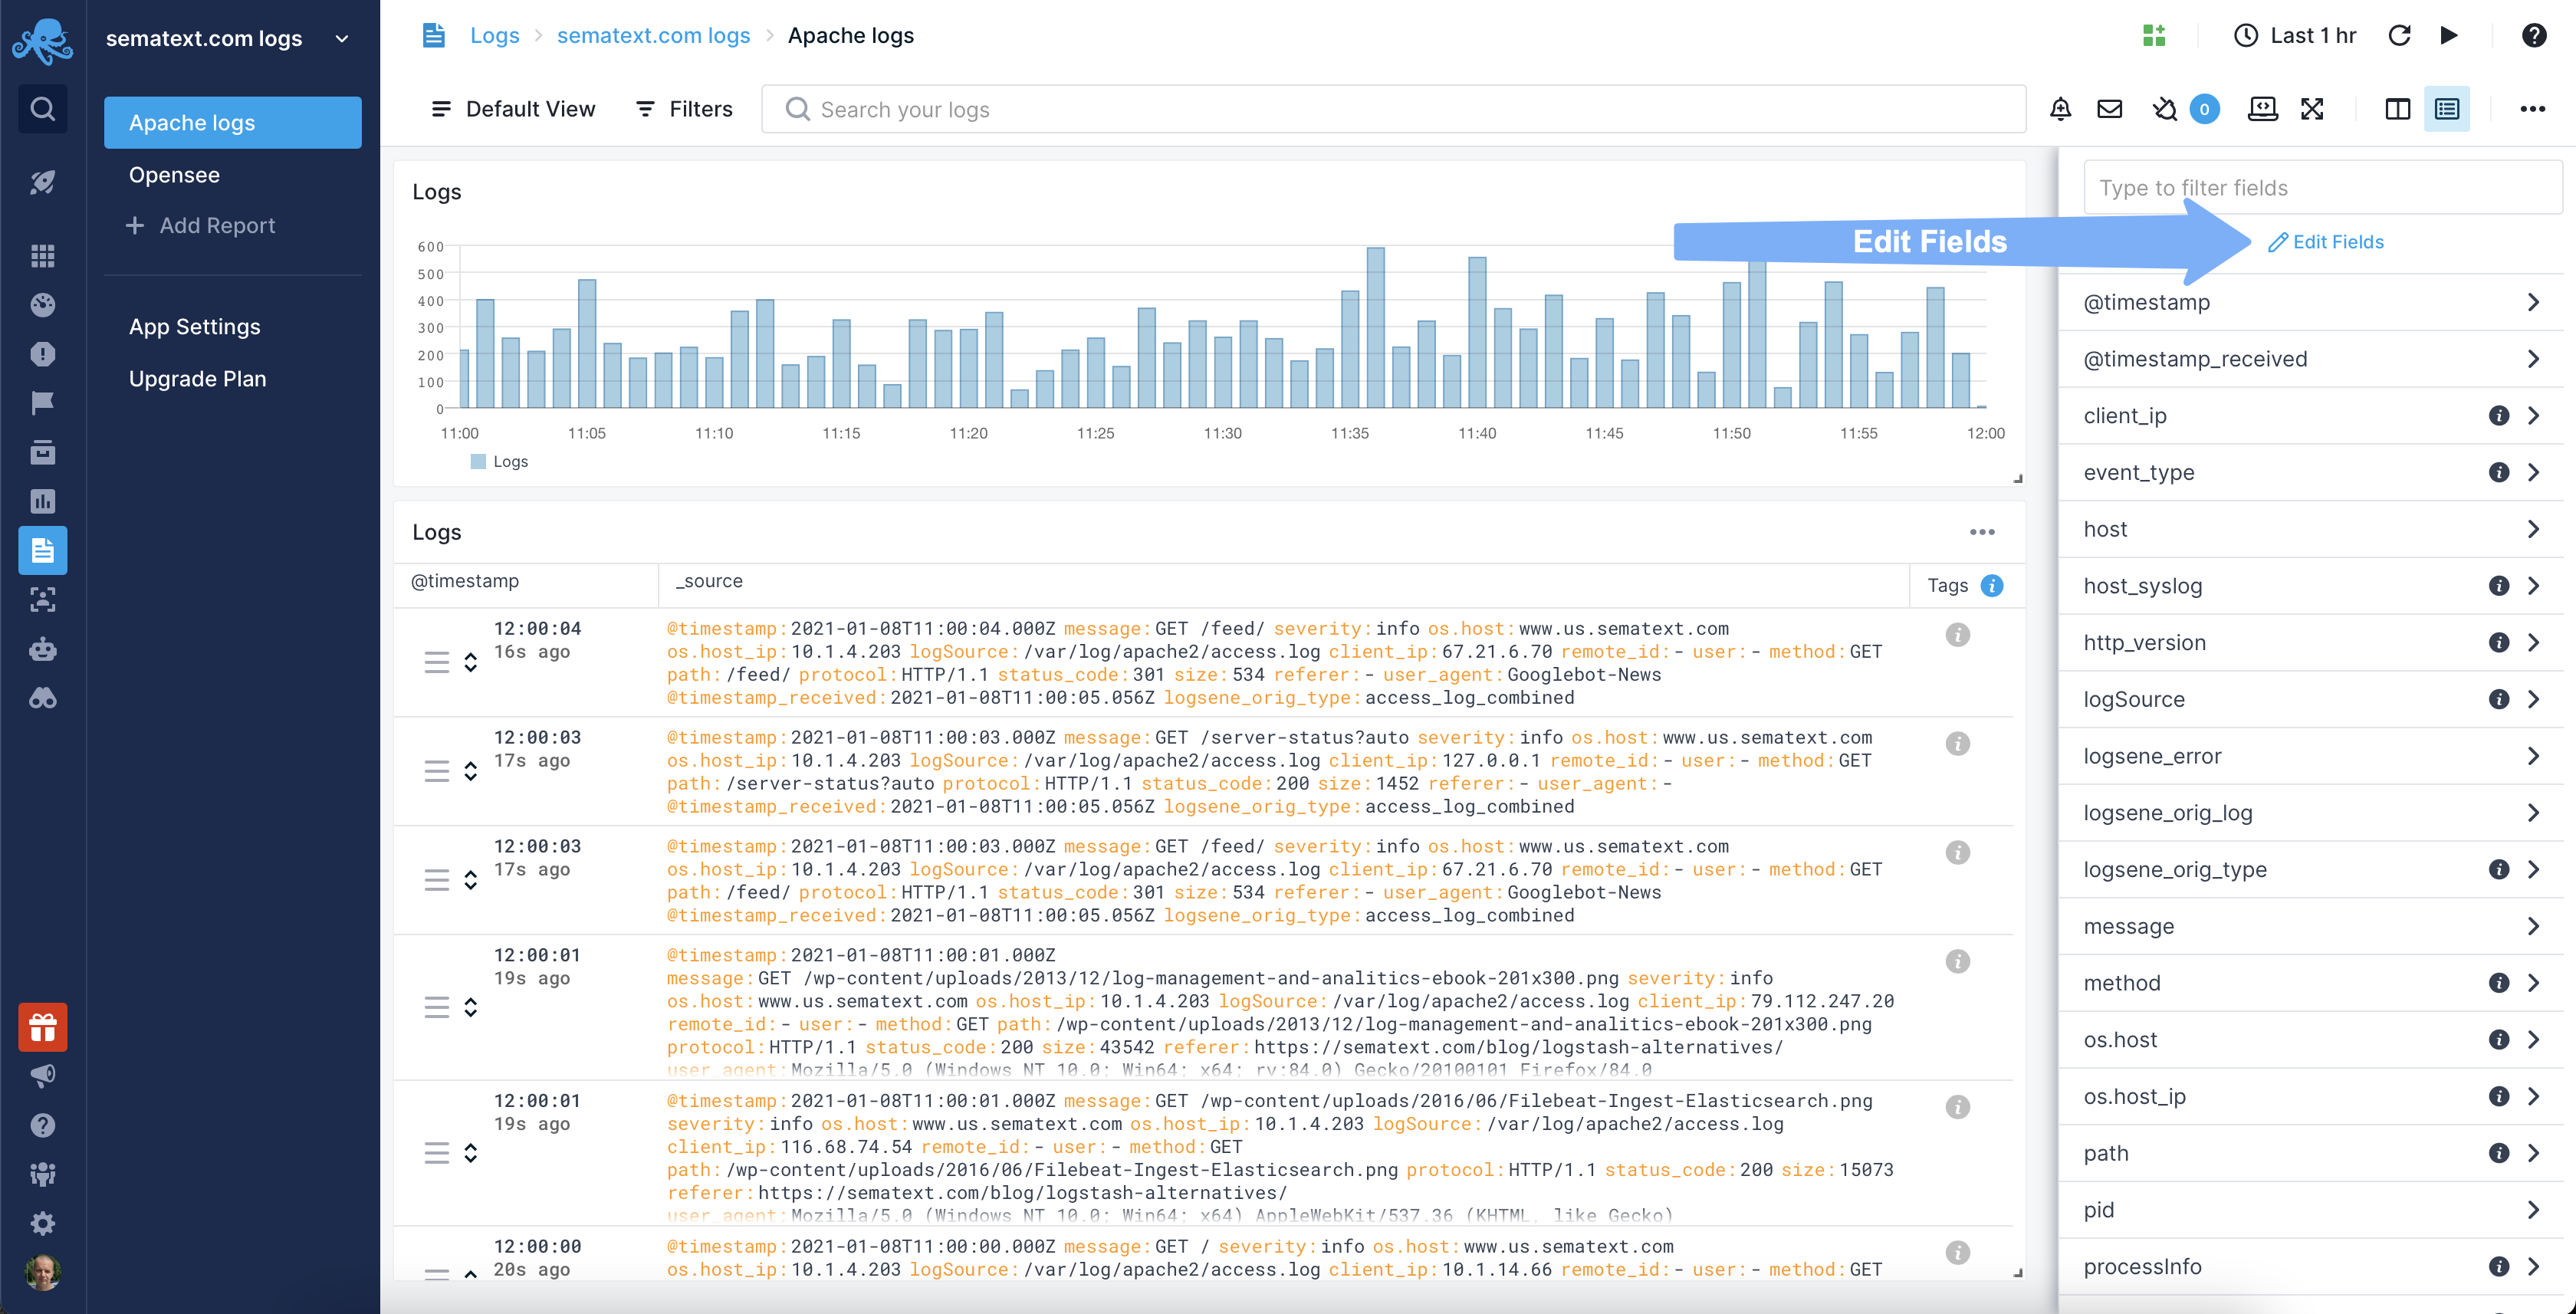Viewport: 2576px width, 1314px height.
Task: Open the toolbar three-dots more menu
Action: [x=2532, y=109]
